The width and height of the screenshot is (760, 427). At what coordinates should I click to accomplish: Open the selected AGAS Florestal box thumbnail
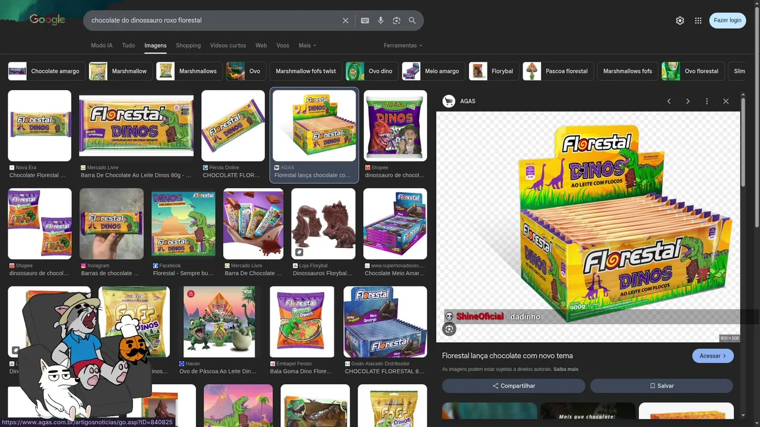point(314,126)
